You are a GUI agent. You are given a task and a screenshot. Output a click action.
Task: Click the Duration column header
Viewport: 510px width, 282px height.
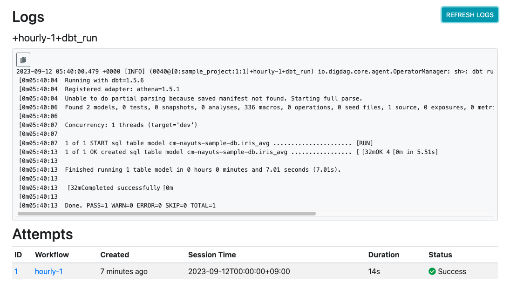click(x=384, y=255)
